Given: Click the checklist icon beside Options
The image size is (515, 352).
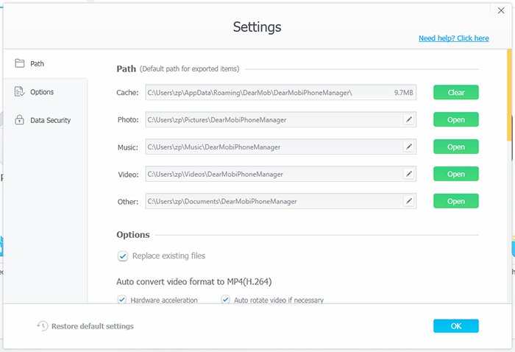Looking at the screenshot, I should (19, 91).
